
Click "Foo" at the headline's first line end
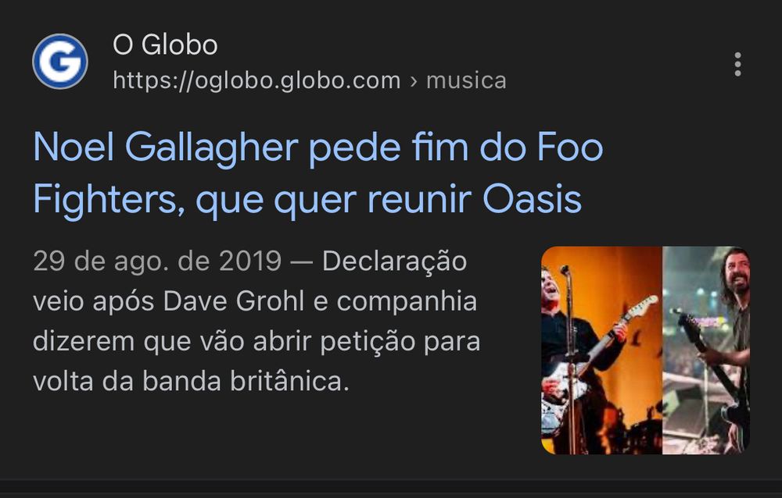pos(570,148)
